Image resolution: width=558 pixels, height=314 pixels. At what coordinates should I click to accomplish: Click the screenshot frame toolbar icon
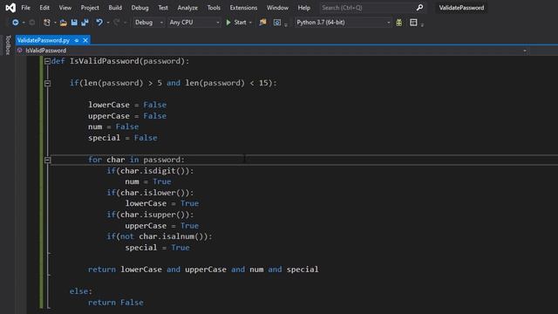(x=277, y=23)
